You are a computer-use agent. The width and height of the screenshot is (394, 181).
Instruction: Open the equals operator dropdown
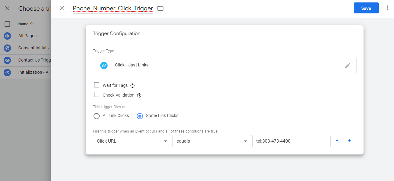pos(211,141)
